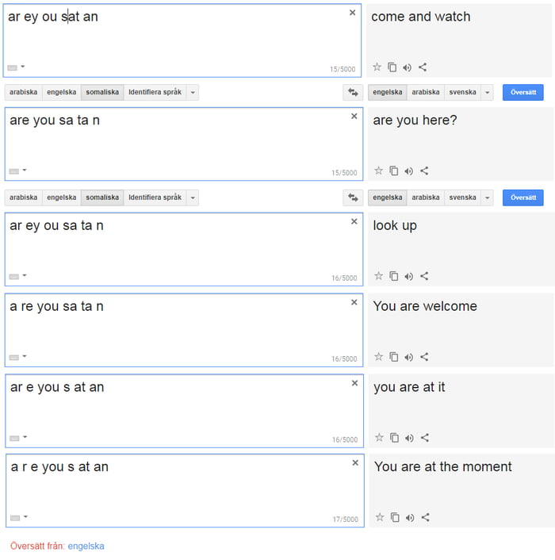The width and height of the screenshot is (555, 560).
Task: Switch to Identifiera språk in upper bar
Action: (155, 92)
